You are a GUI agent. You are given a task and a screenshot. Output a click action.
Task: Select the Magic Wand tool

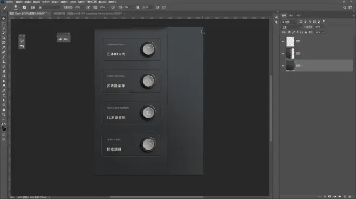point(4,33)
